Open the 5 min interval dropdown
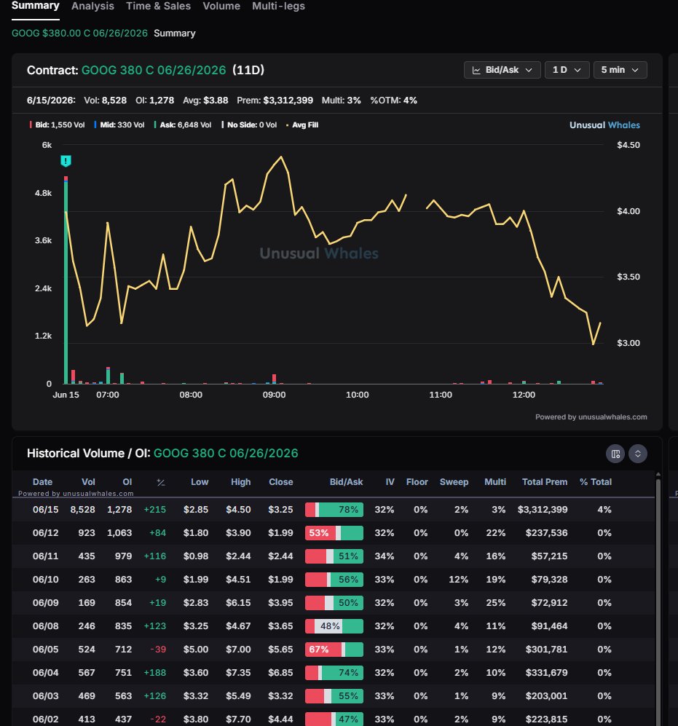The height and width of the screenshot is (726, 678). [620, 70]
